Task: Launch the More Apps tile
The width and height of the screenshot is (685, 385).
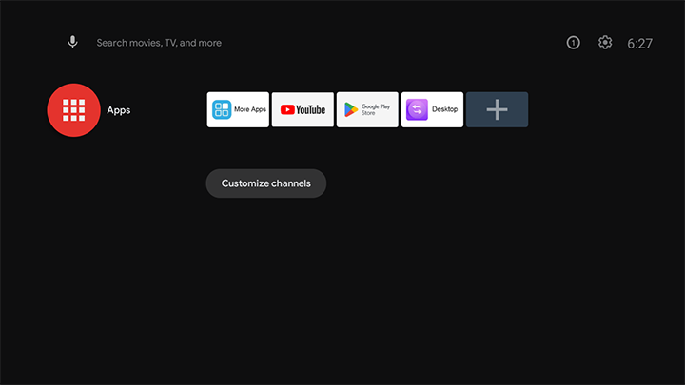Action: 239,109
